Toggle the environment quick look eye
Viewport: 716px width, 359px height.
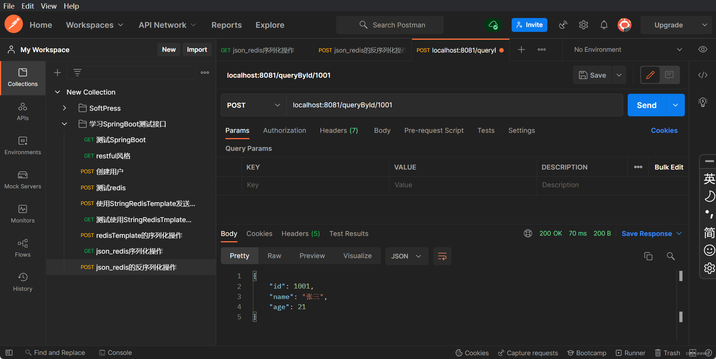point(703,50)
